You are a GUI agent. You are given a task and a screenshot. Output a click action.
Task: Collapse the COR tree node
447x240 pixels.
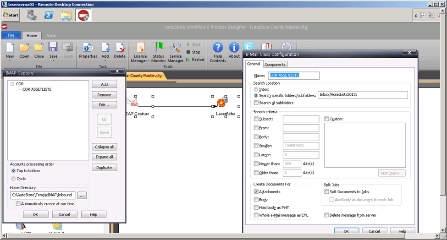(x=12, y=84)
